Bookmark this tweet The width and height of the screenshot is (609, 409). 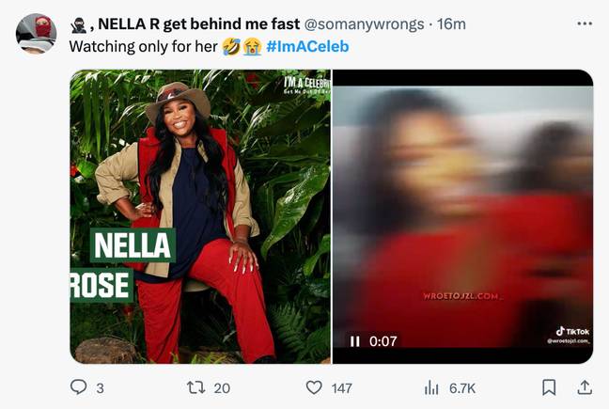pyautogui.click(x=549, y=387)
